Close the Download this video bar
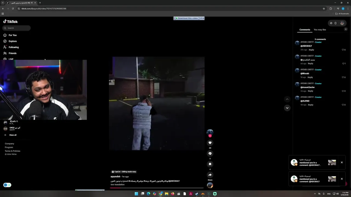The width and height of the screenshot is (351, 197). coord(203,18)
